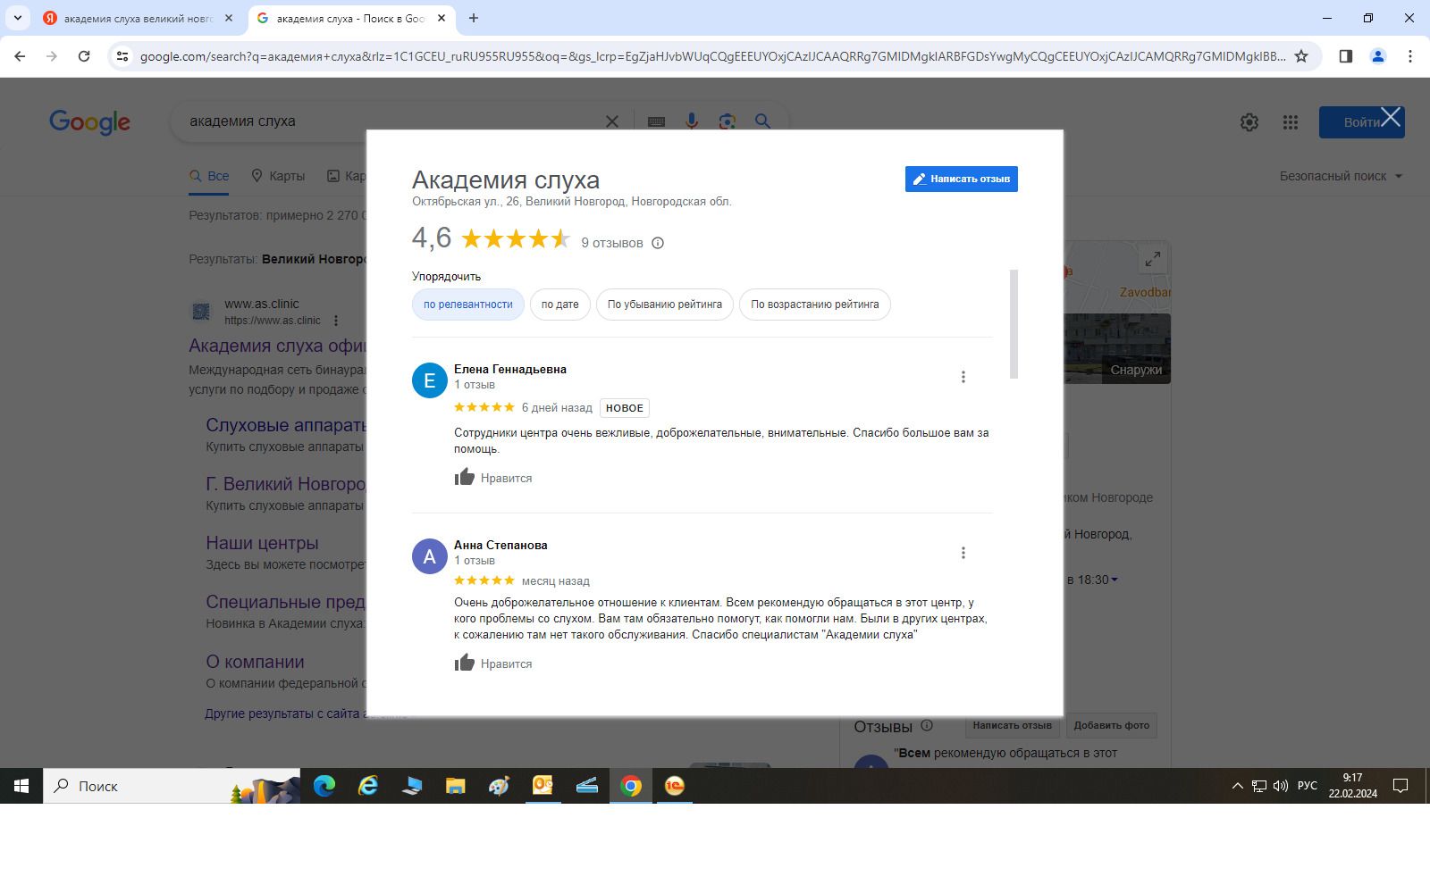Image resolution: width=1430 pixels, height=893 pixels.
Task: Click the rating info icon beside 9 отзывов
Action: (x=658, y=243)
